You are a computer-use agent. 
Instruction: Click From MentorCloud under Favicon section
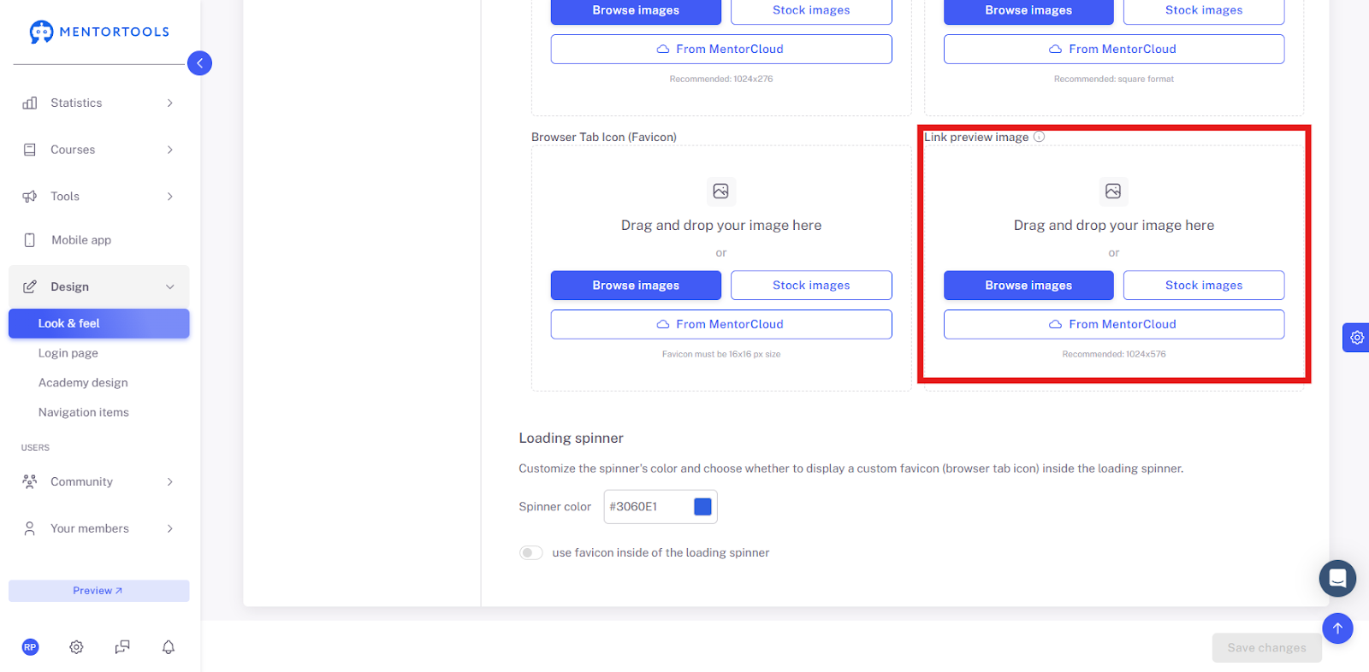pyautogui.click(x=721, y=324)
